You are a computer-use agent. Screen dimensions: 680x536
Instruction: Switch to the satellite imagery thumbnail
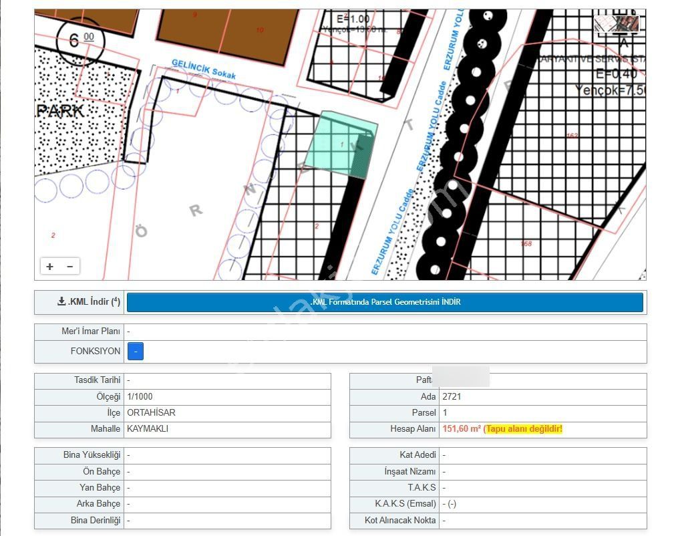point(628,23)
